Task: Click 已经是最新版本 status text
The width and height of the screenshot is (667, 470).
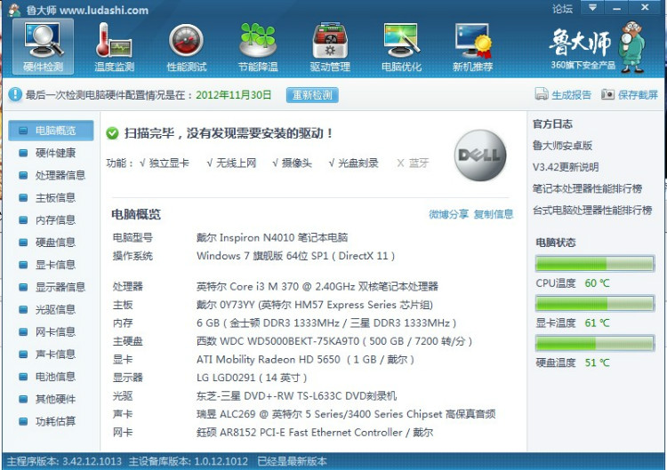Action: 293,461
